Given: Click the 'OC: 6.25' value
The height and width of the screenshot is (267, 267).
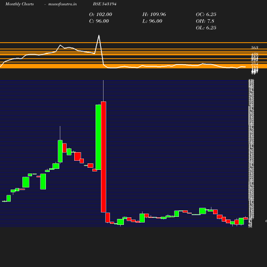Looking at the screenshot, I should coord(206,14).
